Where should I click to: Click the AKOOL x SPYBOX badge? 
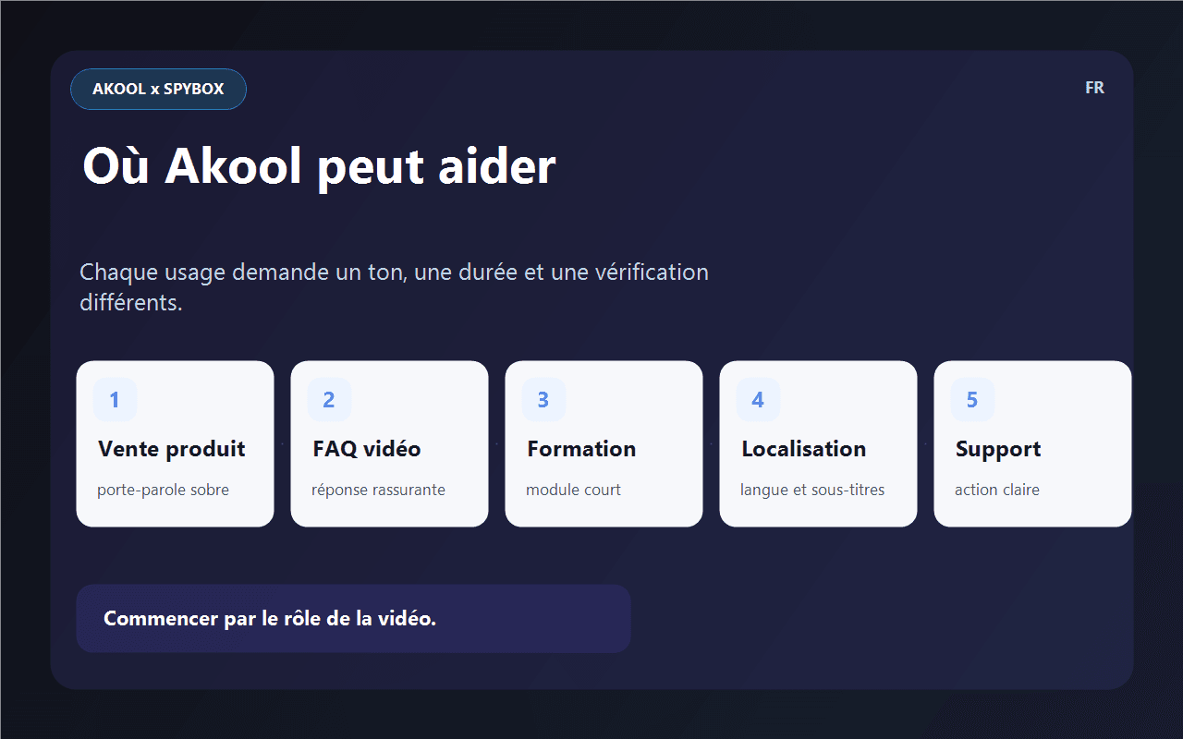coord(158,90)
